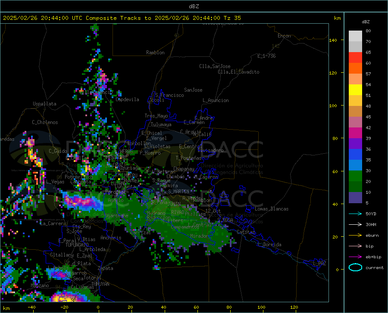Click the '140' tick on the vertical axis
388x313 pixels.
click(333, 40)
